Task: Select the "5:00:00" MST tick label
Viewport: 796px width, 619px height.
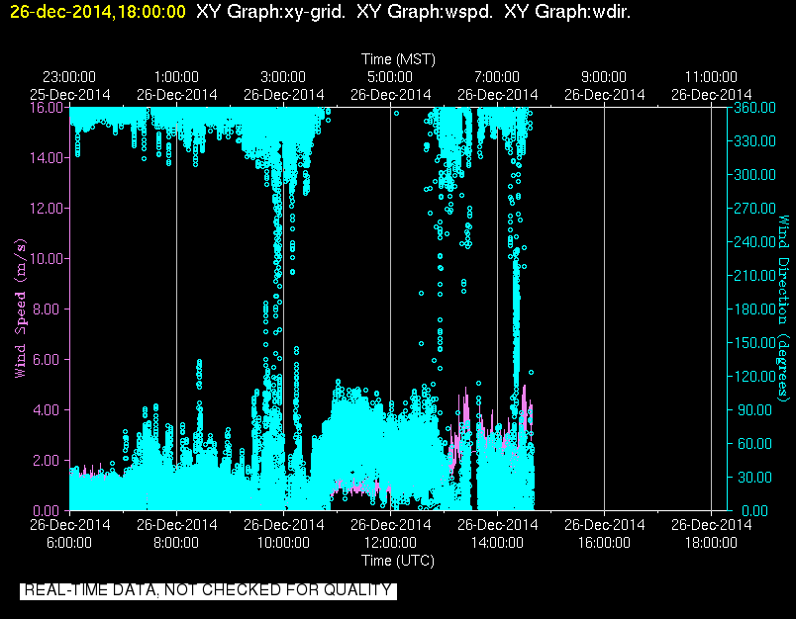Action: click(390, 77)
